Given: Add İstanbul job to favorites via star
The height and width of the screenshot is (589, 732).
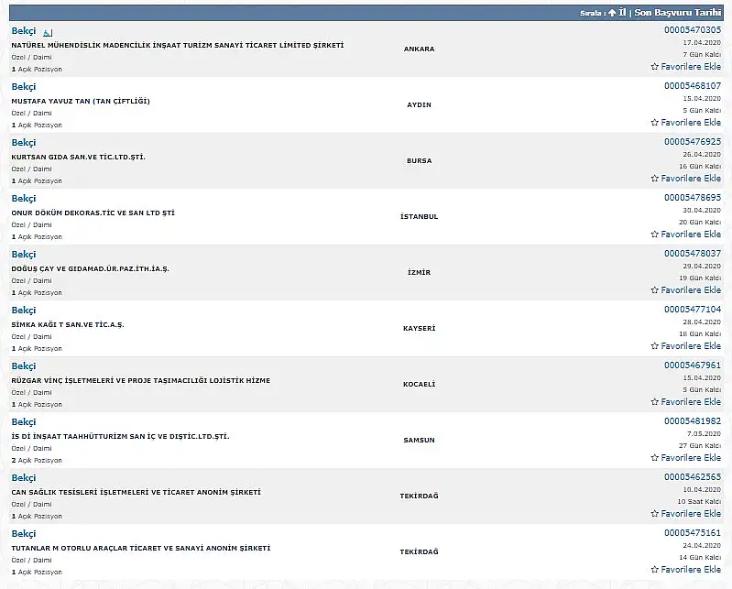Looking at the screenshot, I should [x=654, y=235].
